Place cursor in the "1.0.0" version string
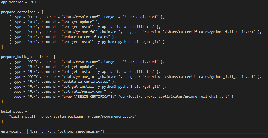 pos(37,2)
